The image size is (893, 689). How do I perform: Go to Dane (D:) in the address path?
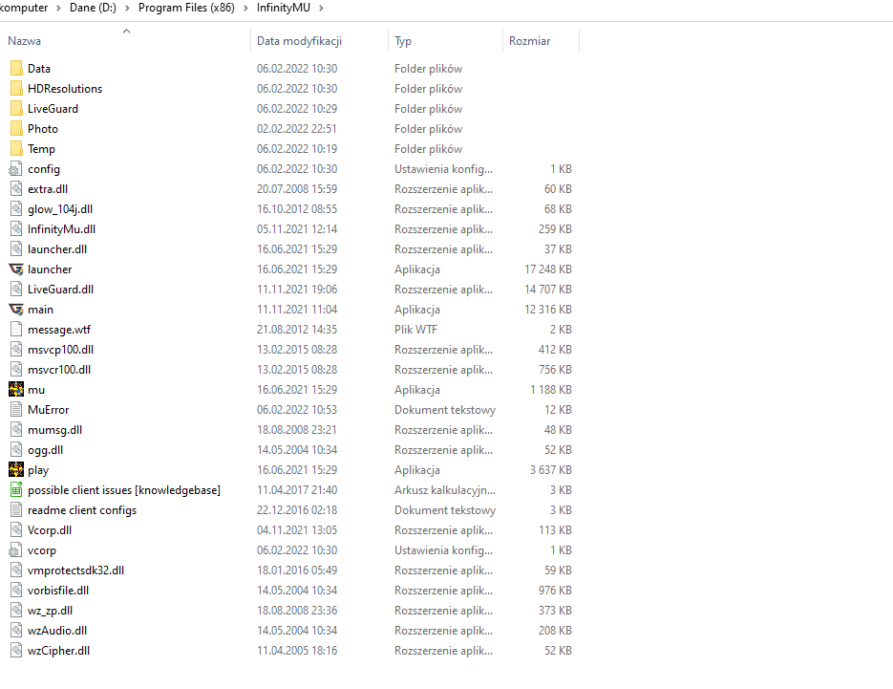(x=93, y=8)
